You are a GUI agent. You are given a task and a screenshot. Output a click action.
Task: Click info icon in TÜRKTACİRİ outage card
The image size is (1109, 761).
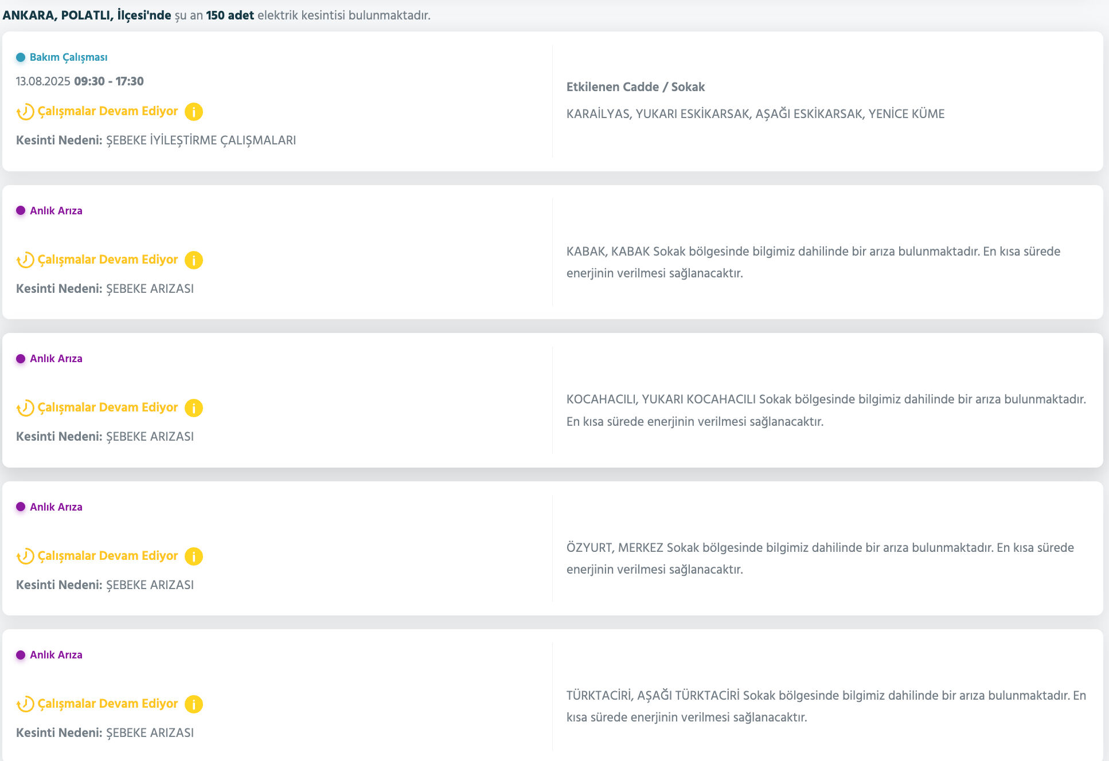194,704
